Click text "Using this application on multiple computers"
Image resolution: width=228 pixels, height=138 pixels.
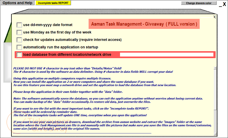62,79
